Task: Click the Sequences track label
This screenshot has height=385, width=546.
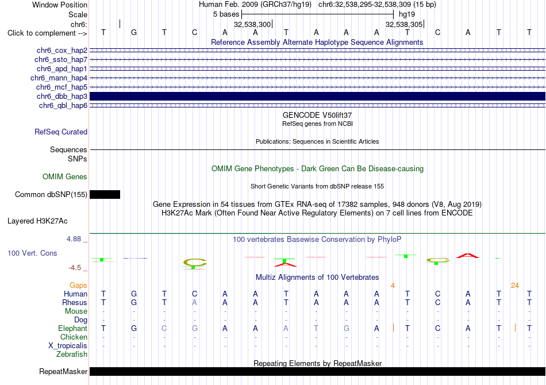Action: [68, 149]
